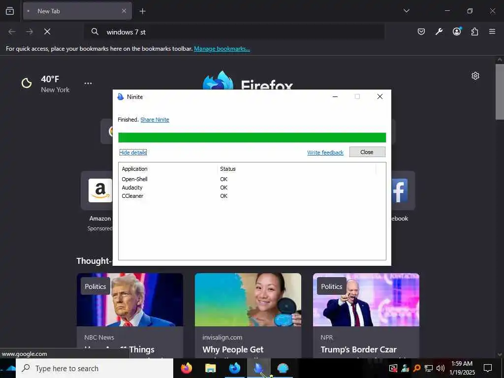
Task: Open File Explorer from the taskbar
Action: coord(211,368)
